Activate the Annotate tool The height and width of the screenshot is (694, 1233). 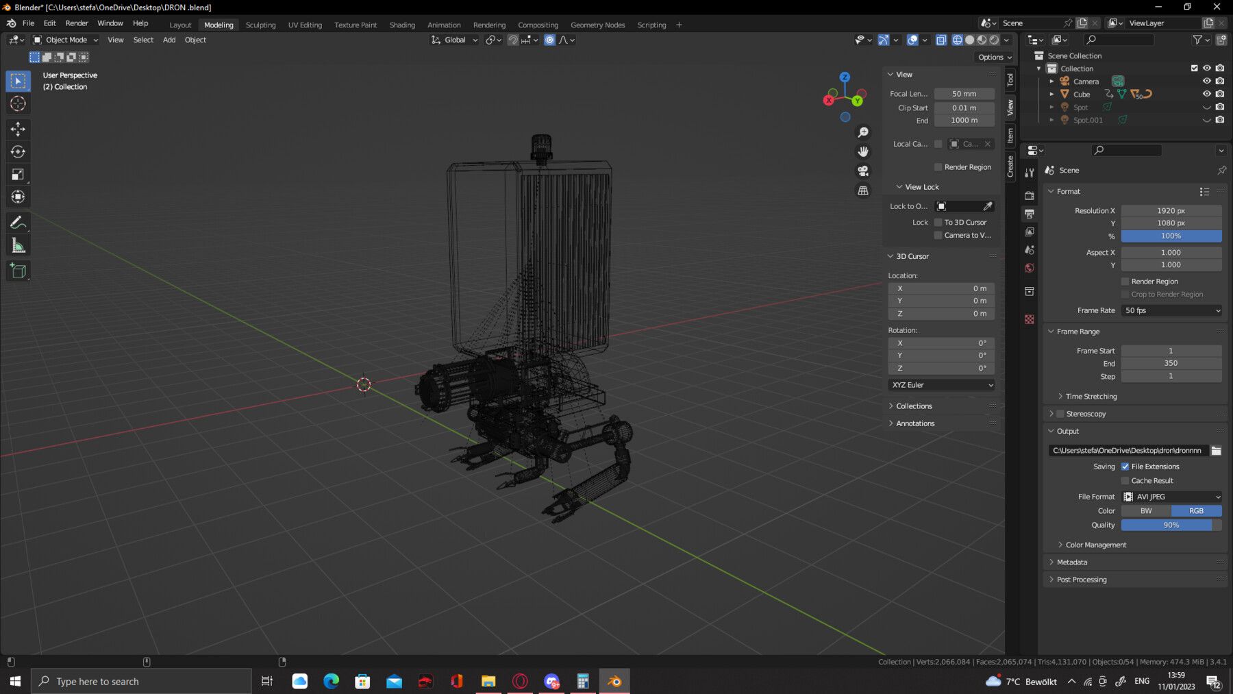coord(18,221)
